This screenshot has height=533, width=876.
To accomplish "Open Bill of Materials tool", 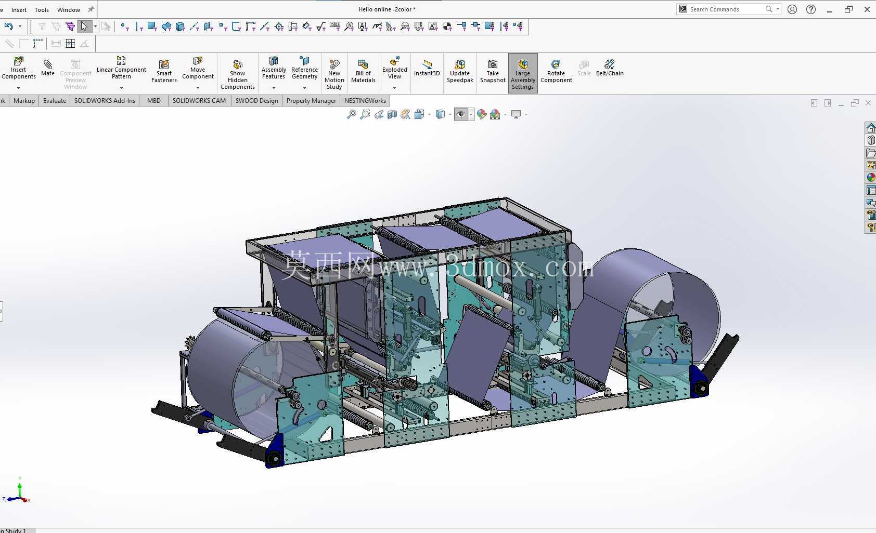I will (x=363, y=72).
